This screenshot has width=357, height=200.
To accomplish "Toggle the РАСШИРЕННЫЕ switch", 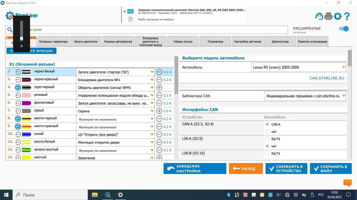I will pyautogui.click(x=344, y=29).
